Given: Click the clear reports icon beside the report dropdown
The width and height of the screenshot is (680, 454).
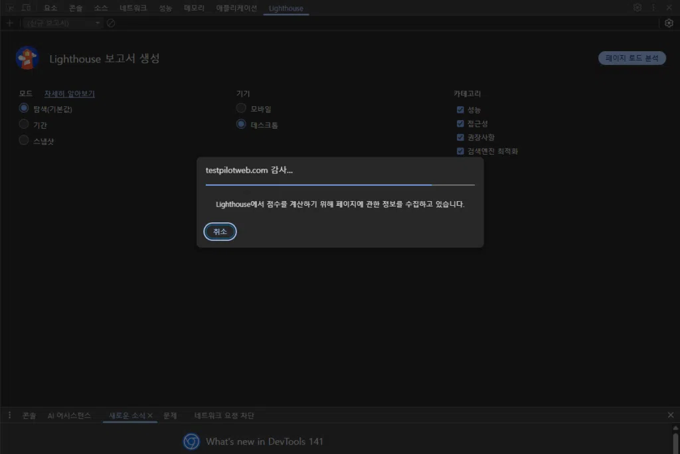Looking at the screenshot, I should point(110,23).
